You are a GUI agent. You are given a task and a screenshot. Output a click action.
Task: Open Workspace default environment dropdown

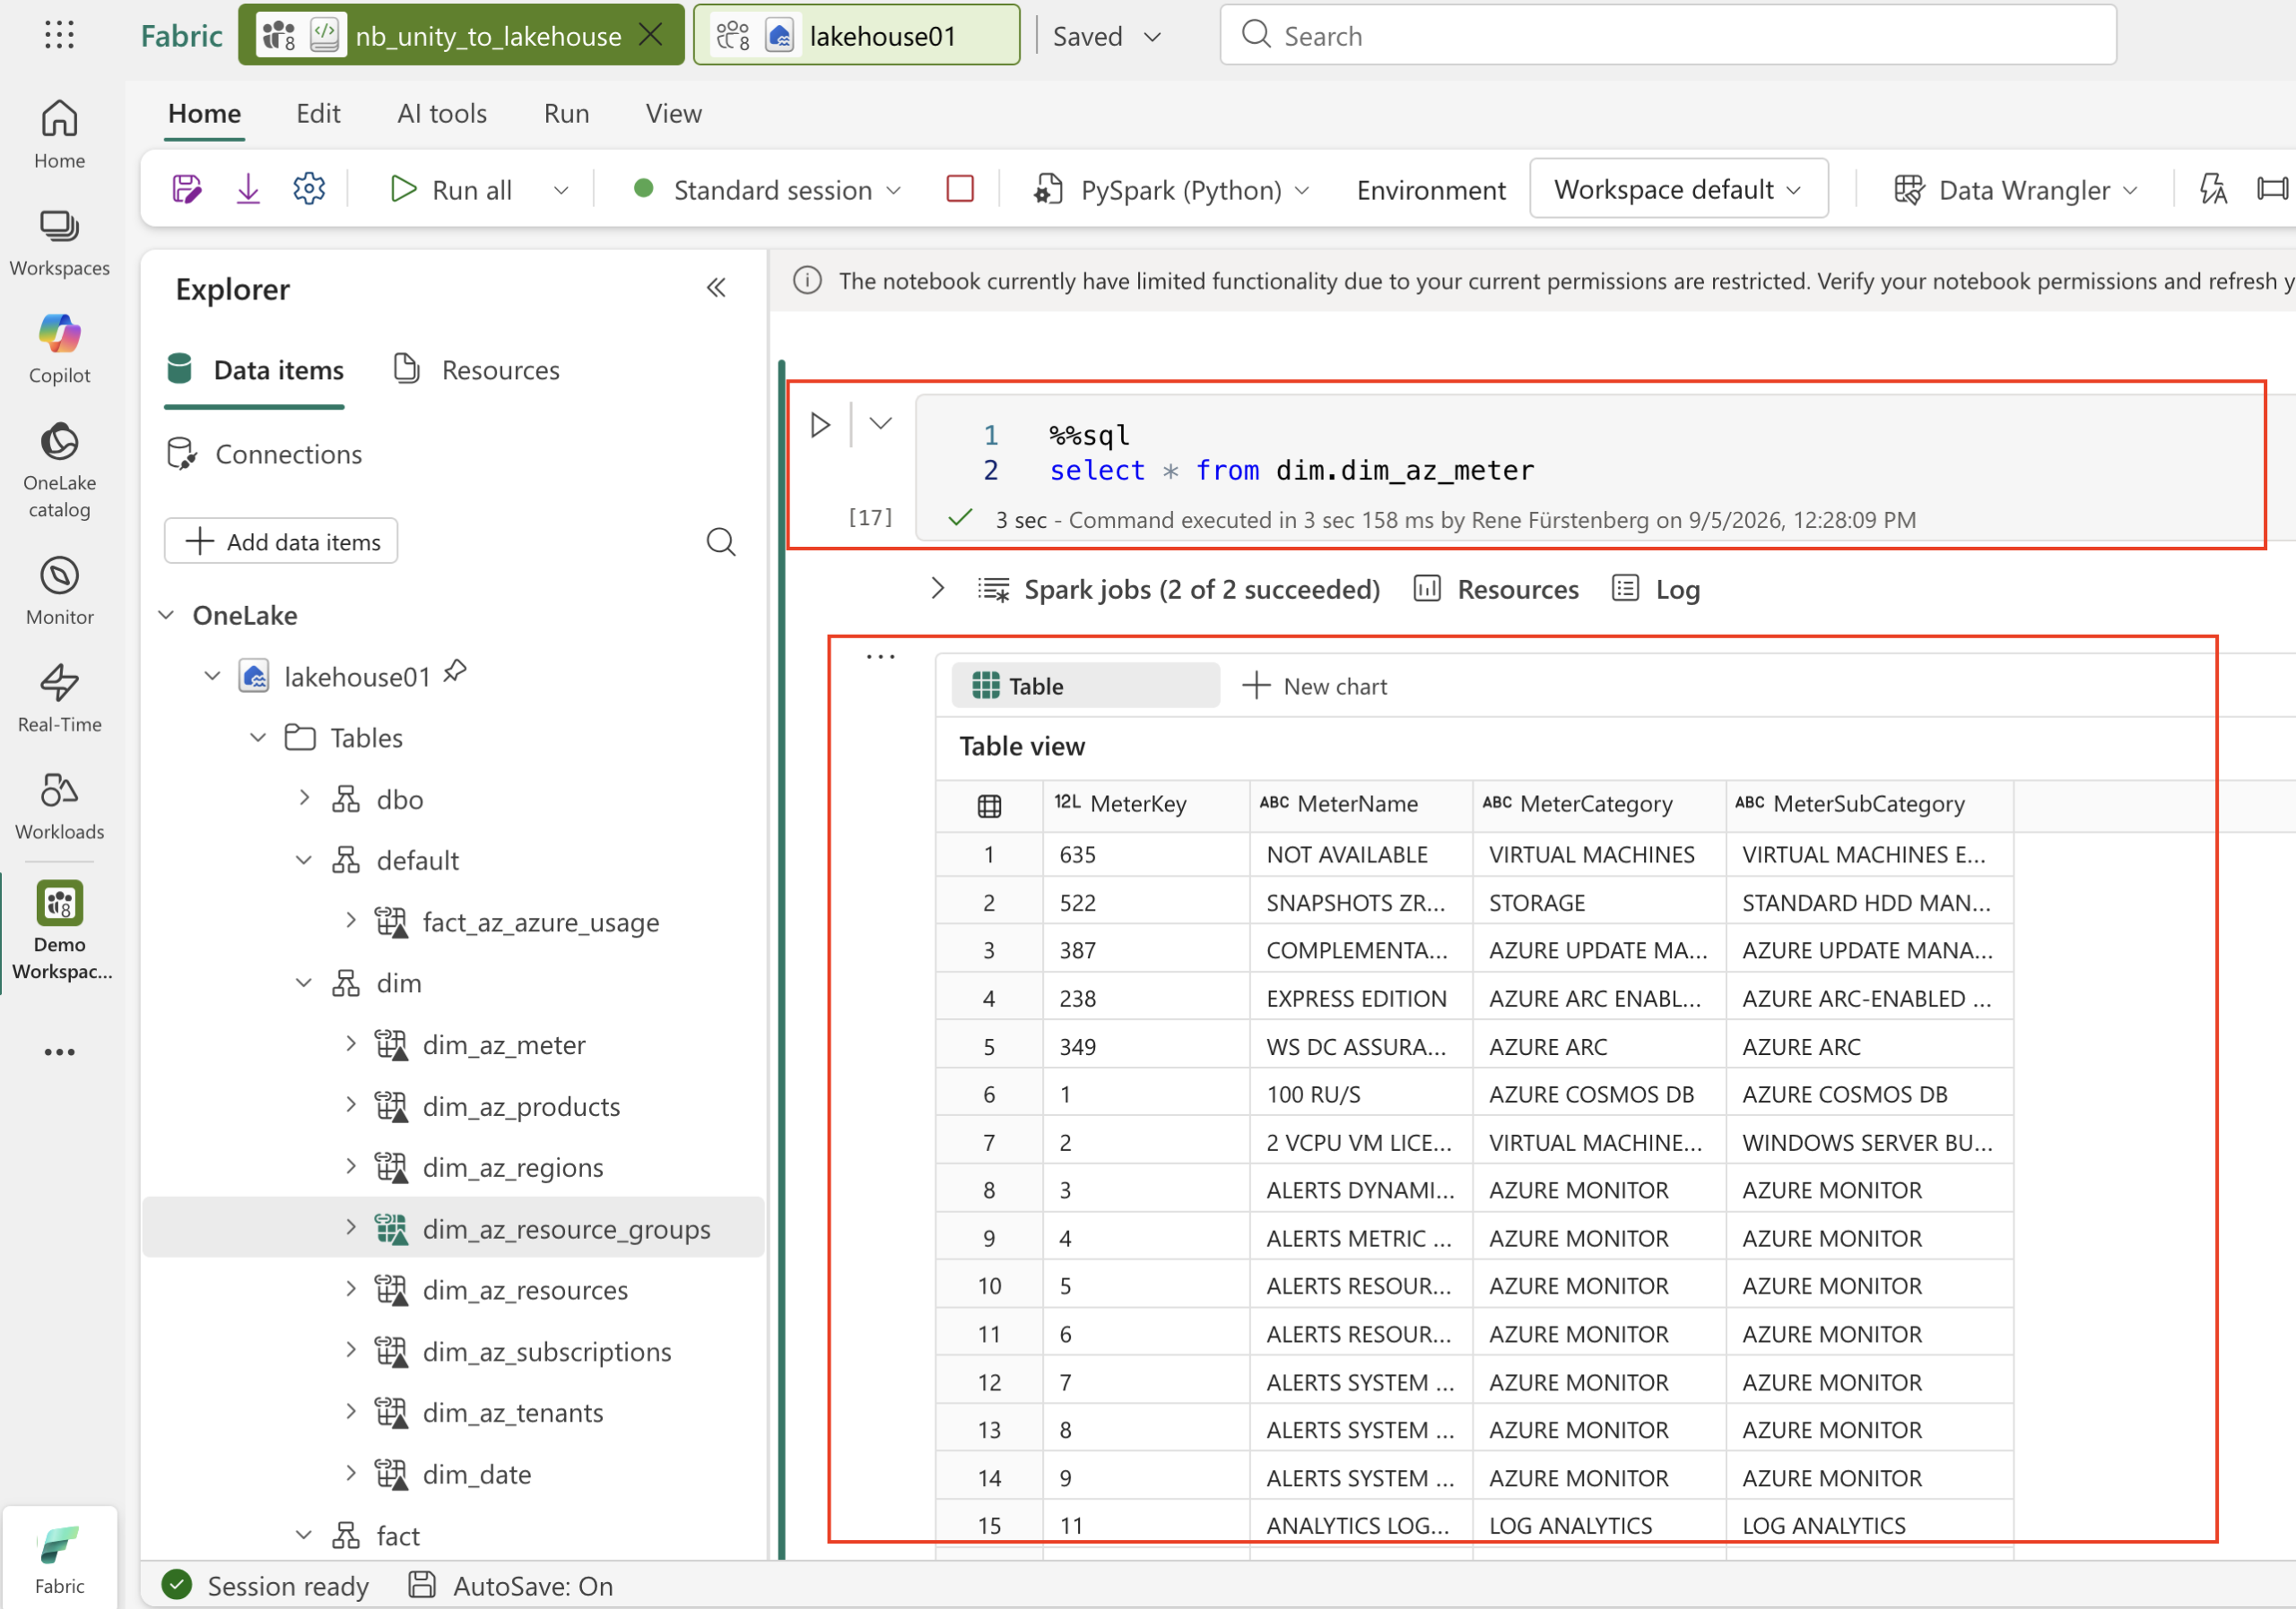(1678, 189)
